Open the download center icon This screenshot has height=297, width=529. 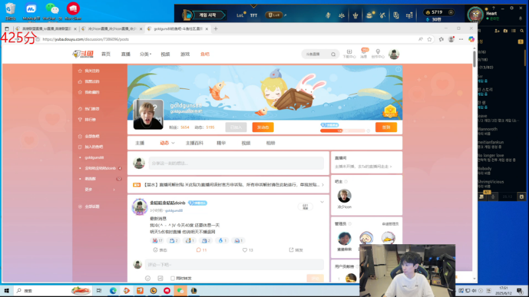pyautogui.click(x=349, y=53)
